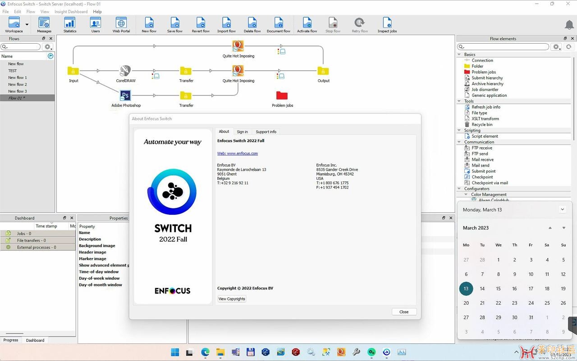Open the Insight Dashboard menu
577x361 pixels.
click(x=71, y=12)
